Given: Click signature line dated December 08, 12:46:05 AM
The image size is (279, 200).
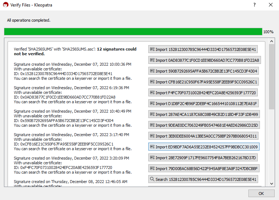Looking at the screenshot, I should coord(71,182).
